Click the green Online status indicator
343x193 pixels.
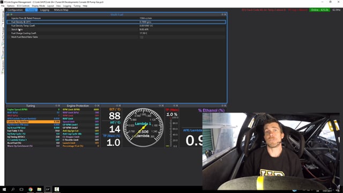tap(319, 10)
